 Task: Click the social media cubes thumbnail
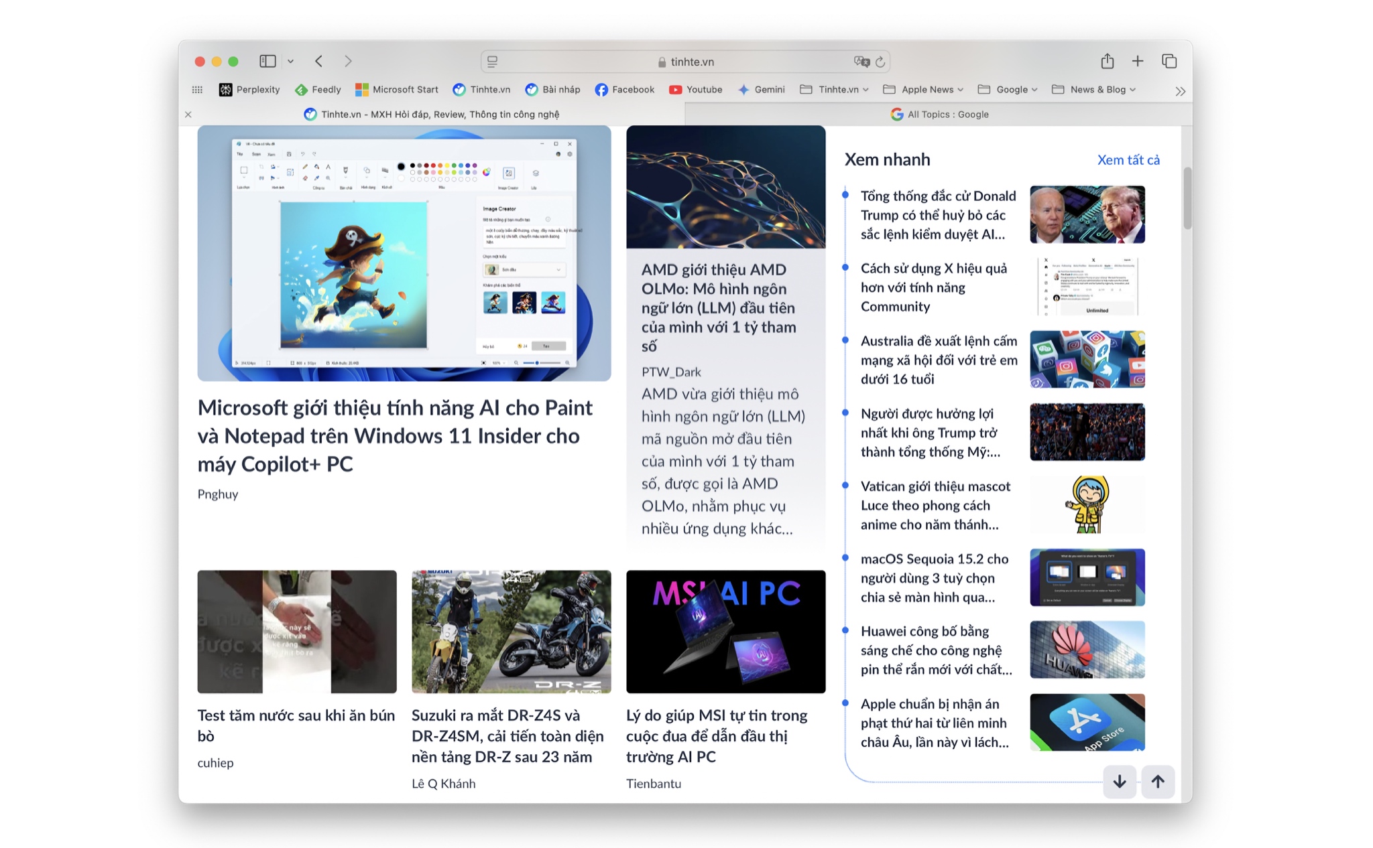[x=1087, y=359]
